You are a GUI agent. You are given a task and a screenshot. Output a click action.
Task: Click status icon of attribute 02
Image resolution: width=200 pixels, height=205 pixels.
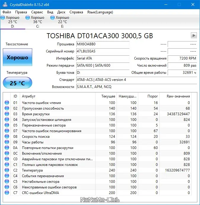[7, 108]
